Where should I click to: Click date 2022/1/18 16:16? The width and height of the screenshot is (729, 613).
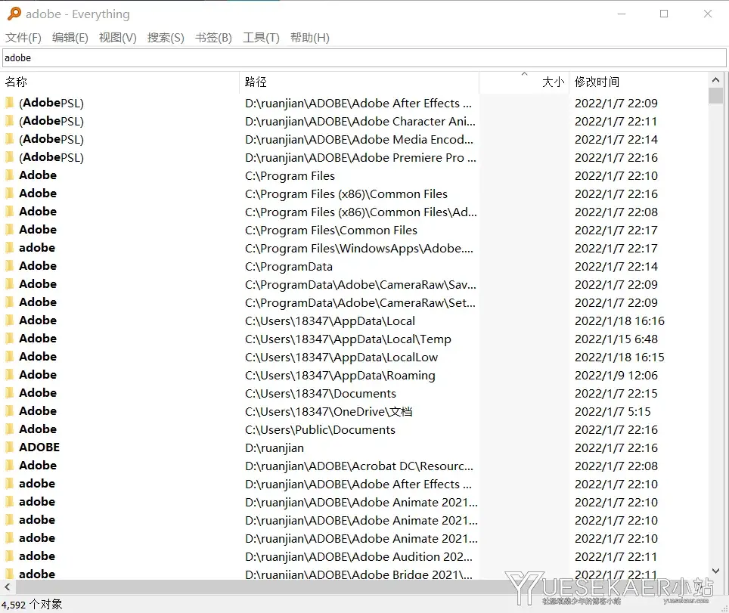click(619, 321)
